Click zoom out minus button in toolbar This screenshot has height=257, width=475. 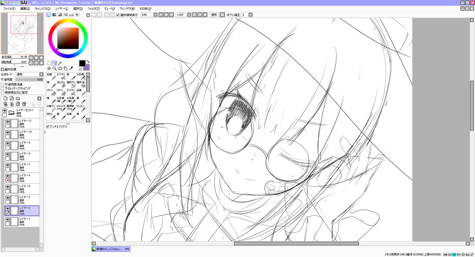click(x=161, y=15)
